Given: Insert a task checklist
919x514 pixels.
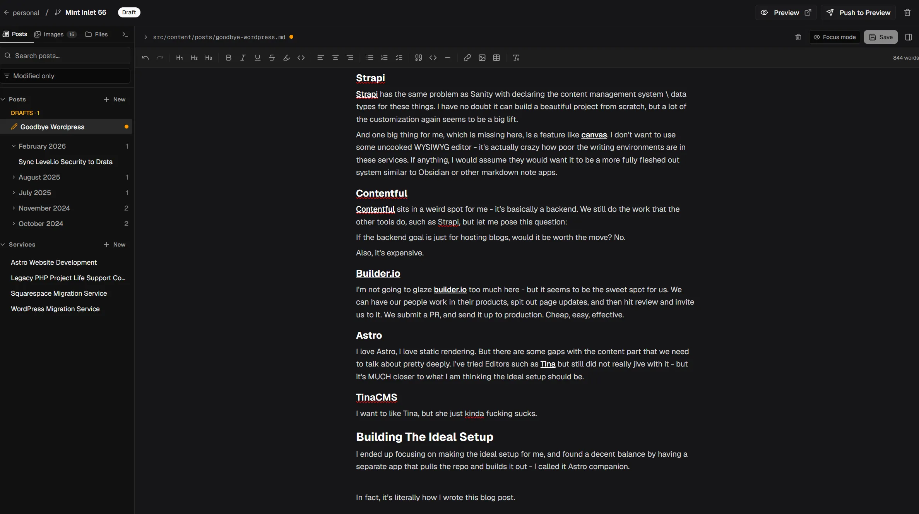Looking at the screenshot, I should (x=399, y=58).
